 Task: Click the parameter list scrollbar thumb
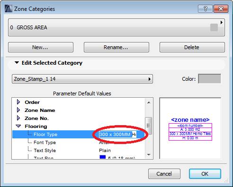click(x=148, y=126)
